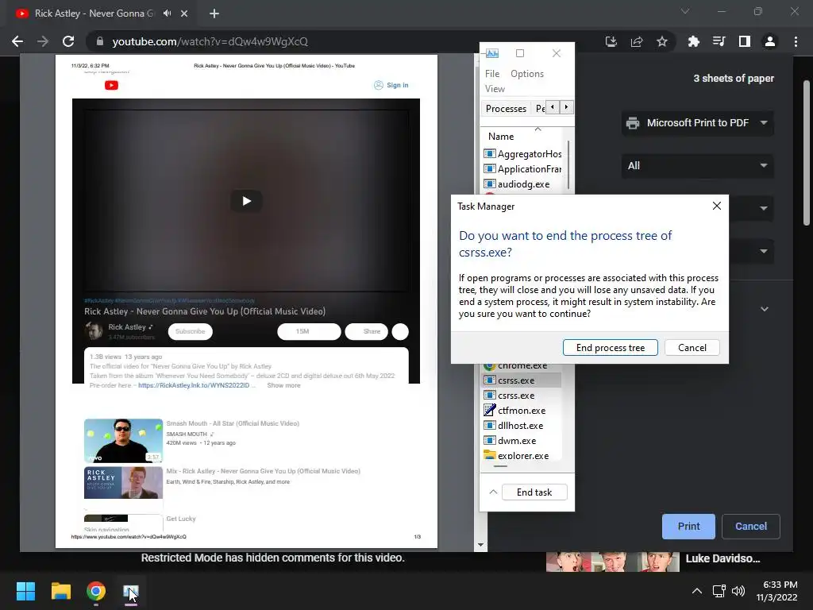813x610 pixels.
Task: Click Chrome icon on taskbar
Action: point(96,591)
